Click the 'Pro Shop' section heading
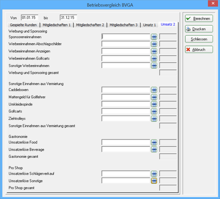Viewport: 220px width, 199px height. [15, 168]
